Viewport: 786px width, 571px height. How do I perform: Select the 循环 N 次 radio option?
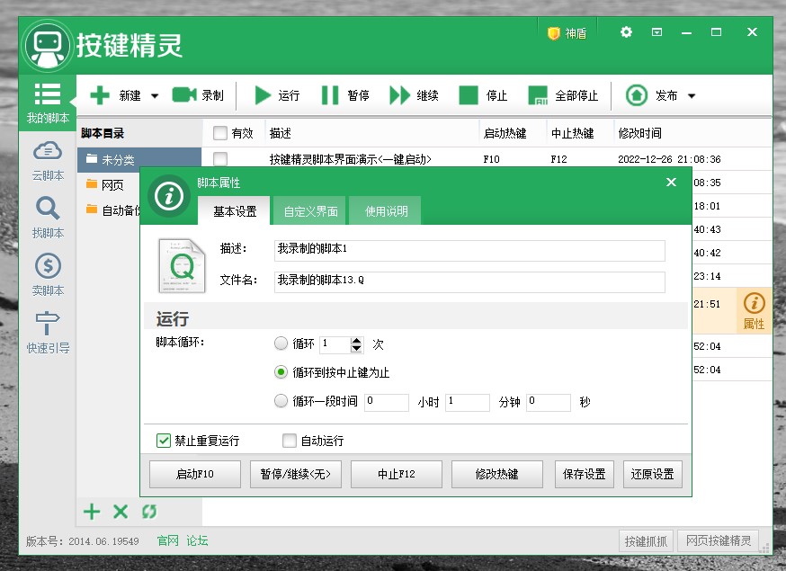pyautogui.click(x=281, y=343)
